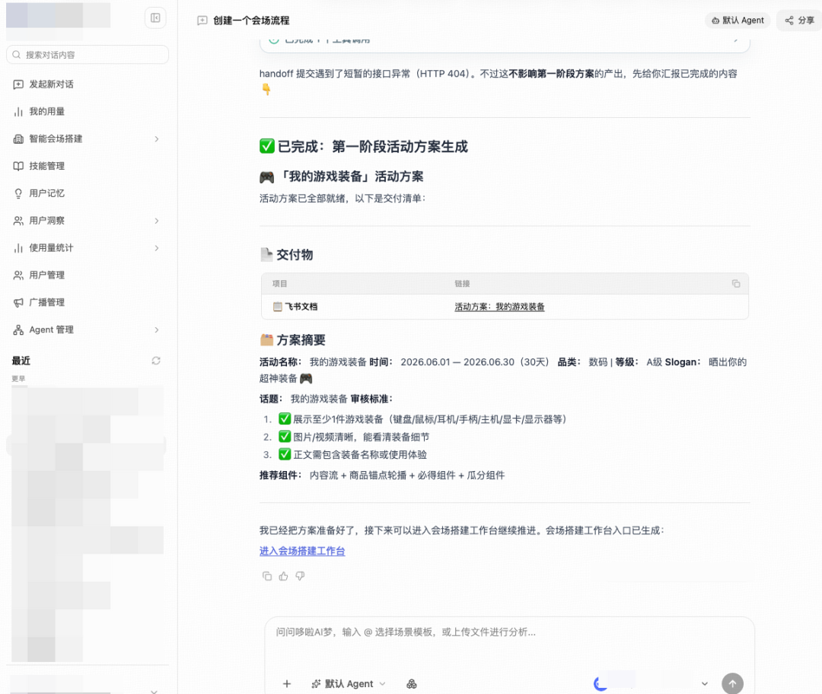Screen dimensions: 822x694
Task: Open 技能管理 in the sidebar
Action: pos(46,166)
